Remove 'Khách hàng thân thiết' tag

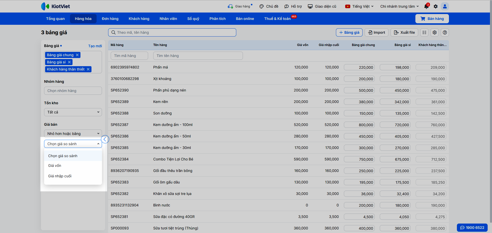(88, 69)
